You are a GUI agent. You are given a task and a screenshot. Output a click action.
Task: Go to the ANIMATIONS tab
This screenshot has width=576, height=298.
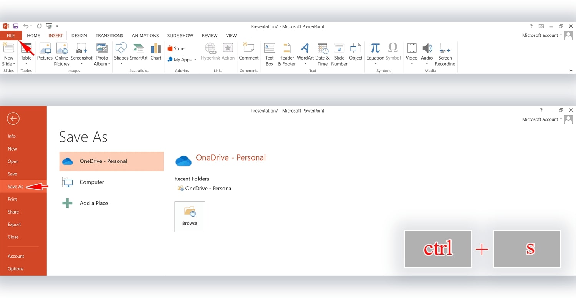pos(145,35)
